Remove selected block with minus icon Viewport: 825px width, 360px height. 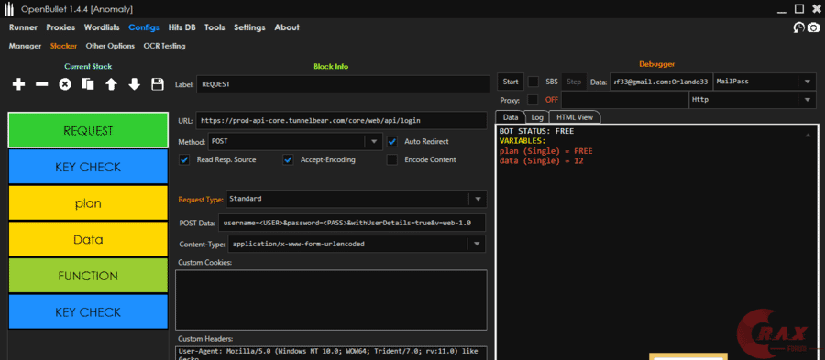pos(41,84)
